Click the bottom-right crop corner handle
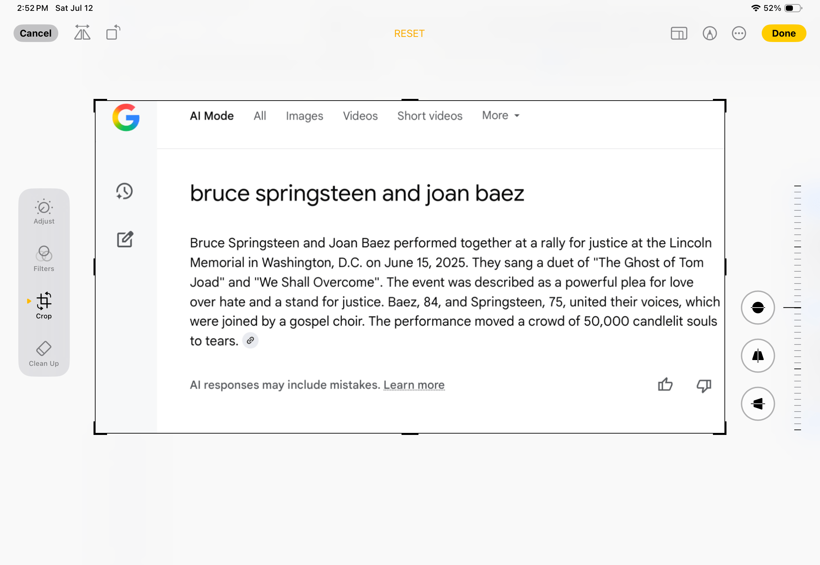820x565 pixels. [724, 432]
